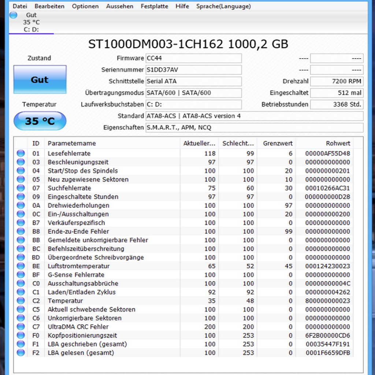Select the LBA gelesen (gesamt) text
The height and width of the screenshot is (375, 375).
click(81, 353)
